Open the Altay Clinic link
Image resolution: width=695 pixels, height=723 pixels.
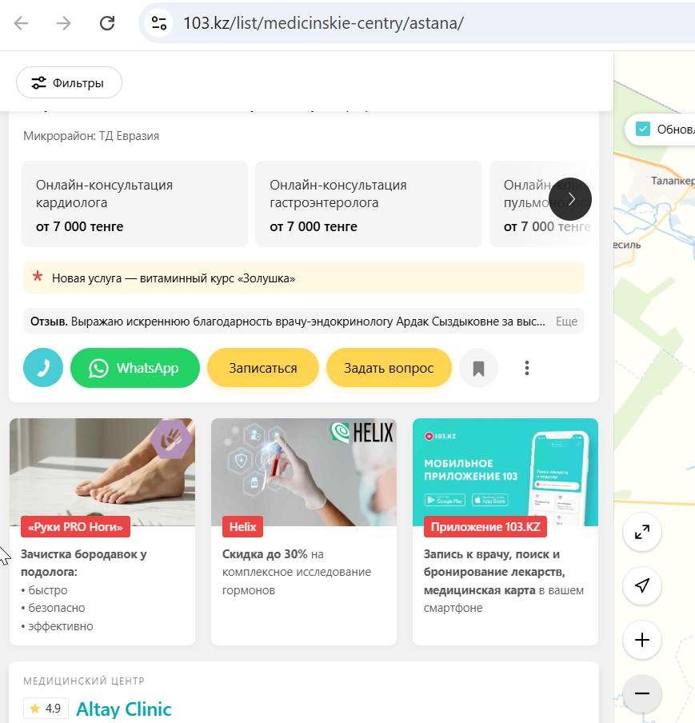click(124, 709)
